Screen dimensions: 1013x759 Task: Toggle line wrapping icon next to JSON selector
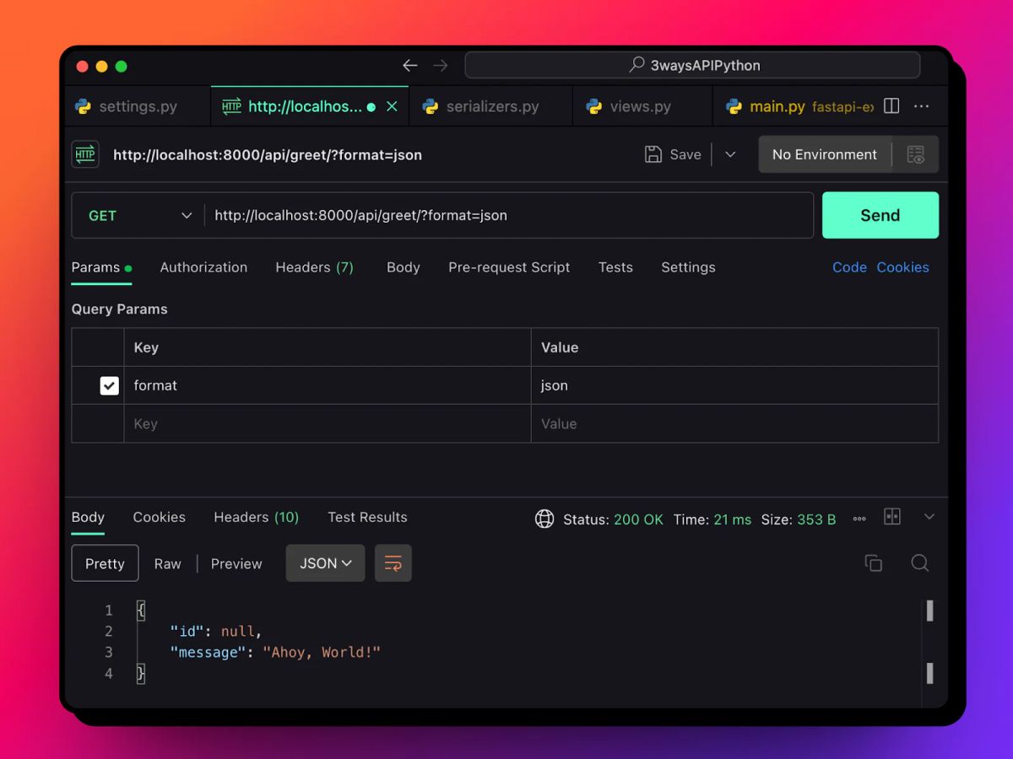[393, 563]
